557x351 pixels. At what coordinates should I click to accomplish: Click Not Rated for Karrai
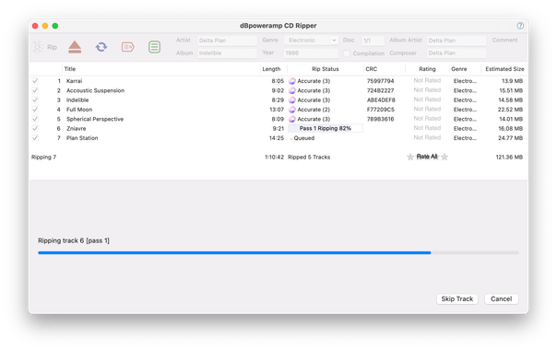tap(427, 80)
